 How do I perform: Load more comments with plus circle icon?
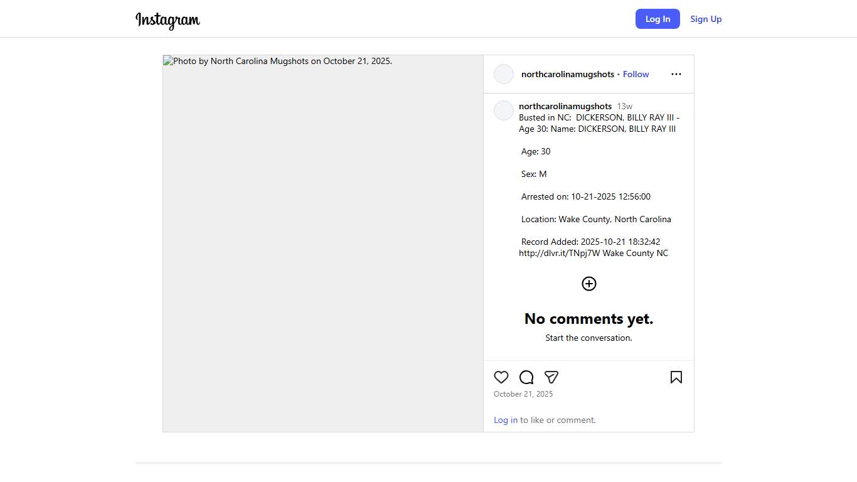pyautogui.click(x=588, y=284)
